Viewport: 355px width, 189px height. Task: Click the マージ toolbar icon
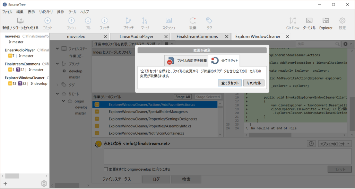(145, 20)
